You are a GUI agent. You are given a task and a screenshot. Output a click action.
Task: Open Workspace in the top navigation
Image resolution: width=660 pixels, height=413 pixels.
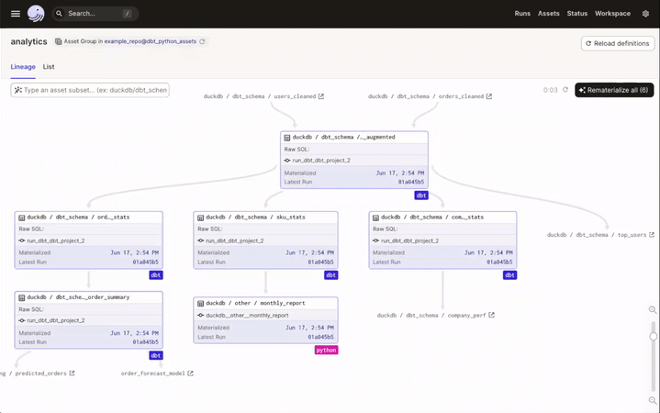[612, 14]
